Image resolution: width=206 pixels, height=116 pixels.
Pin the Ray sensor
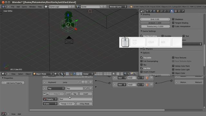[x=86, y=88]
